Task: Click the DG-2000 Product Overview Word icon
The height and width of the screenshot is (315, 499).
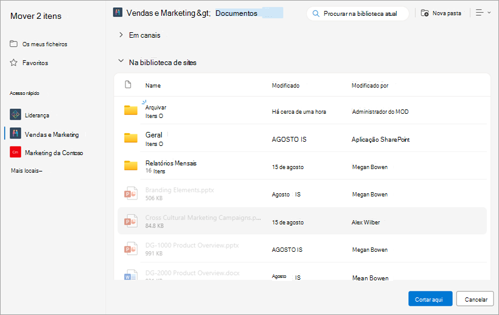Action: coord(130,275)
